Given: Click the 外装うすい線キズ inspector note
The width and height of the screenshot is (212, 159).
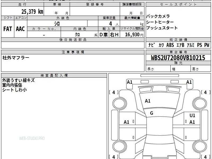Looking at the screenshot, I should pyautogui.click(x=18, y=80).
